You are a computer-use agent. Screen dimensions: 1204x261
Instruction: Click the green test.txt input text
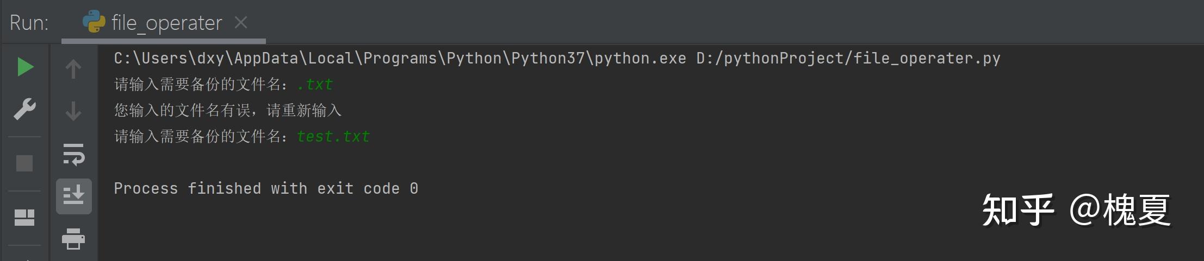click(333, 137)
